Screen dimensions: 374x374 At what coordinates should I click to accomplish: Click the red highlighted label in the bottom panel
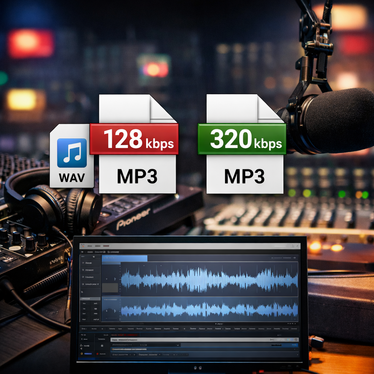[x=124, y=335]
